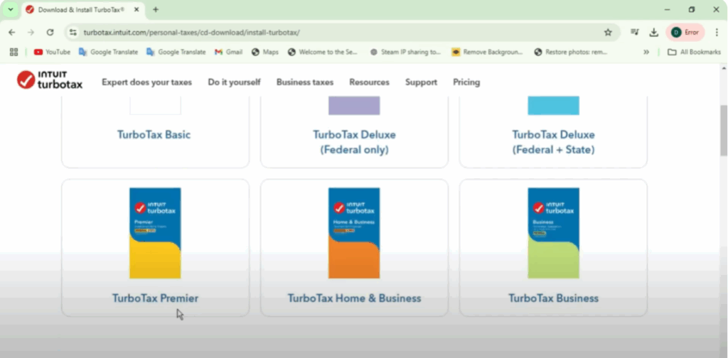Click the Deluxe Federal + State blue box image
Viewport: 728px width, 358px height.
click(x=553, y=105)
